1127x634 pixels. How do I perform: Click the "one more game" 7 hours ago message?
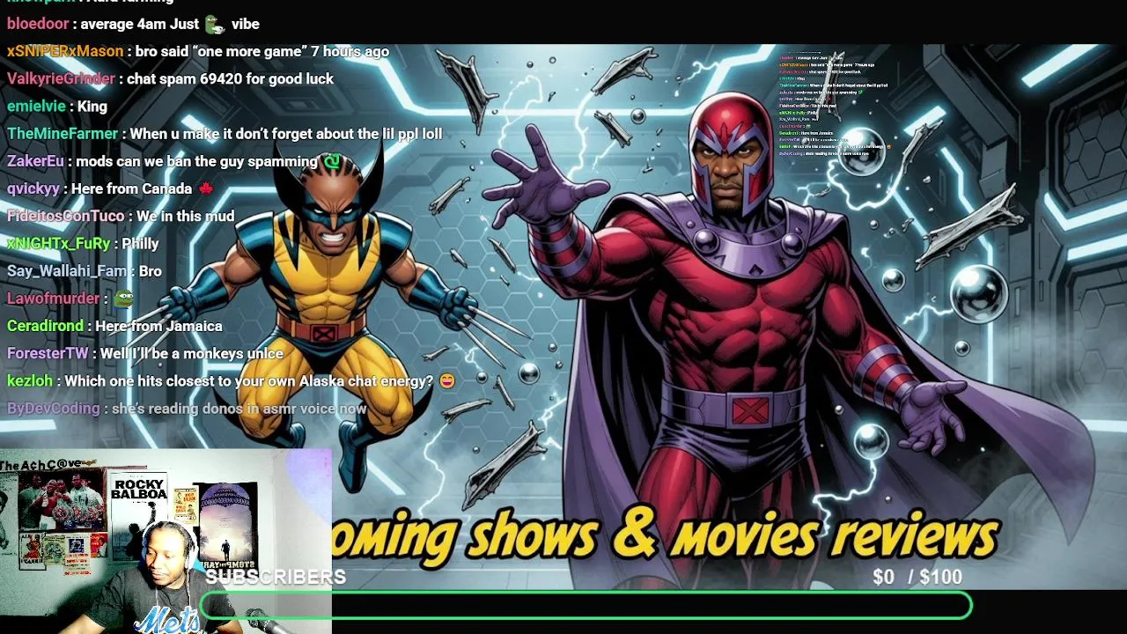coord(261,51)
